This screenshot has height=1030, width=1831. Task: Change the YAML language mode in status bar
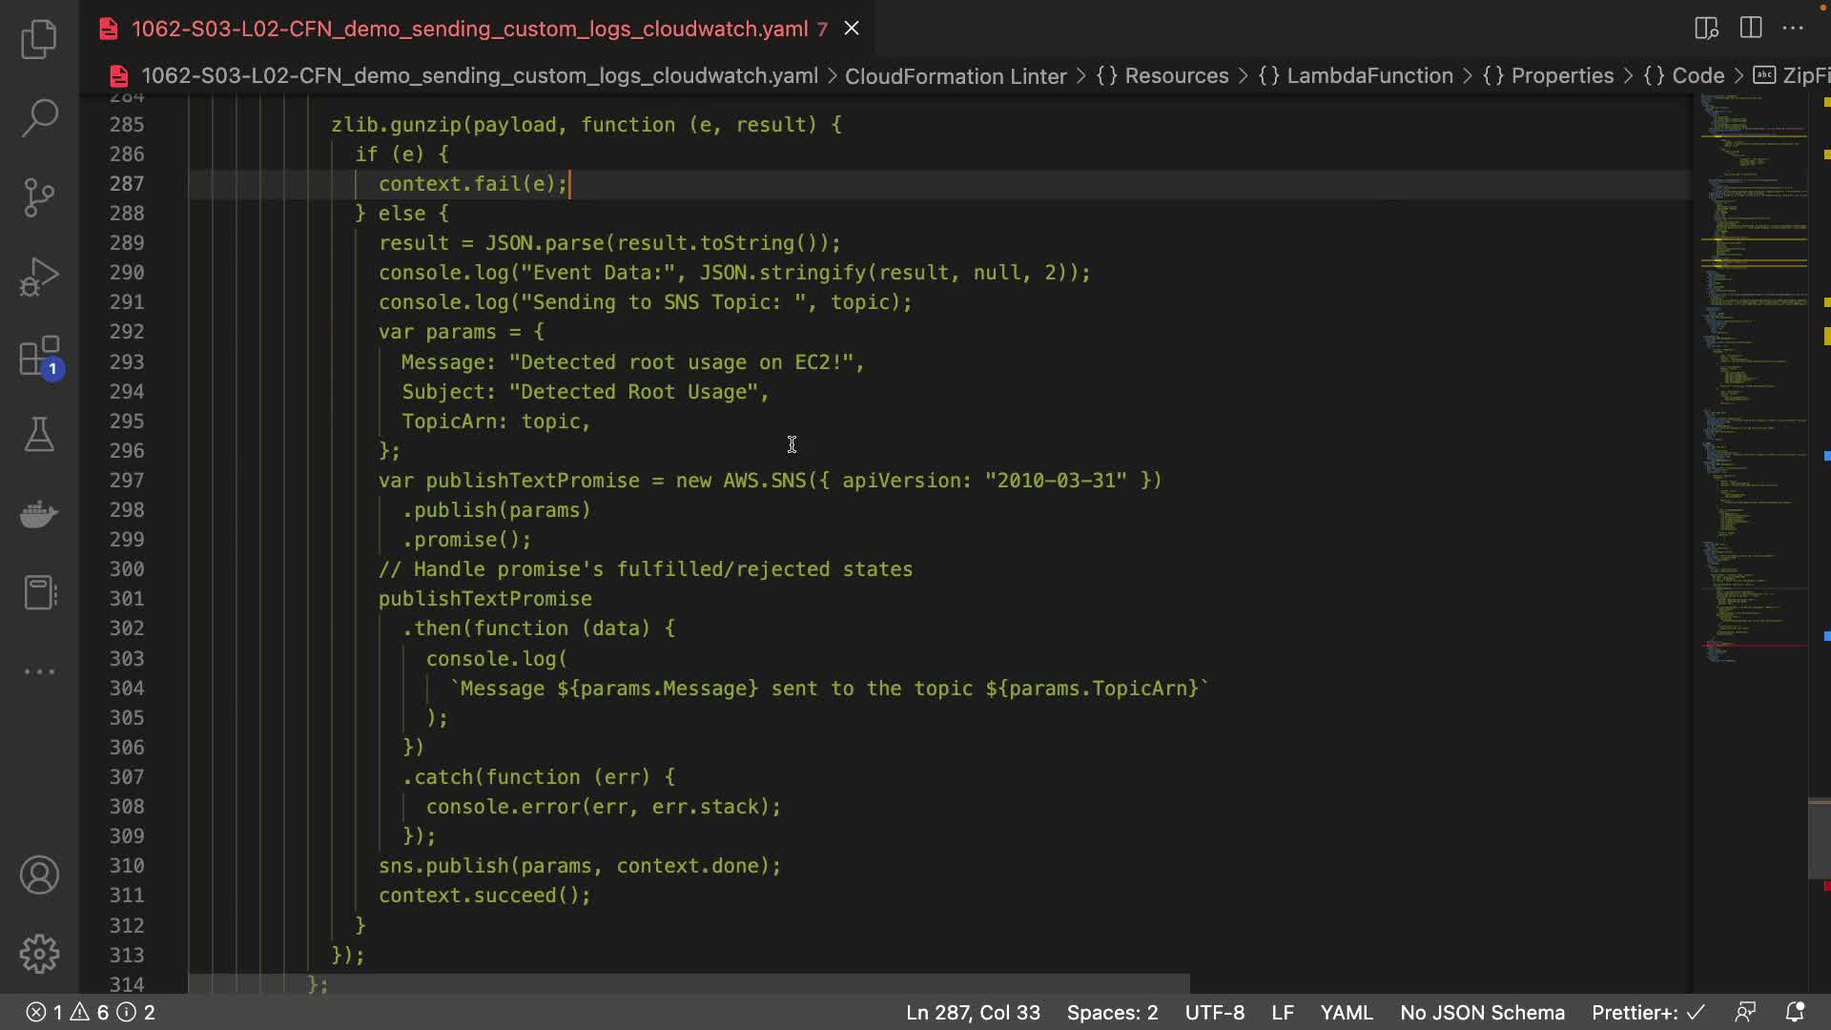tap(1346, 1012)
